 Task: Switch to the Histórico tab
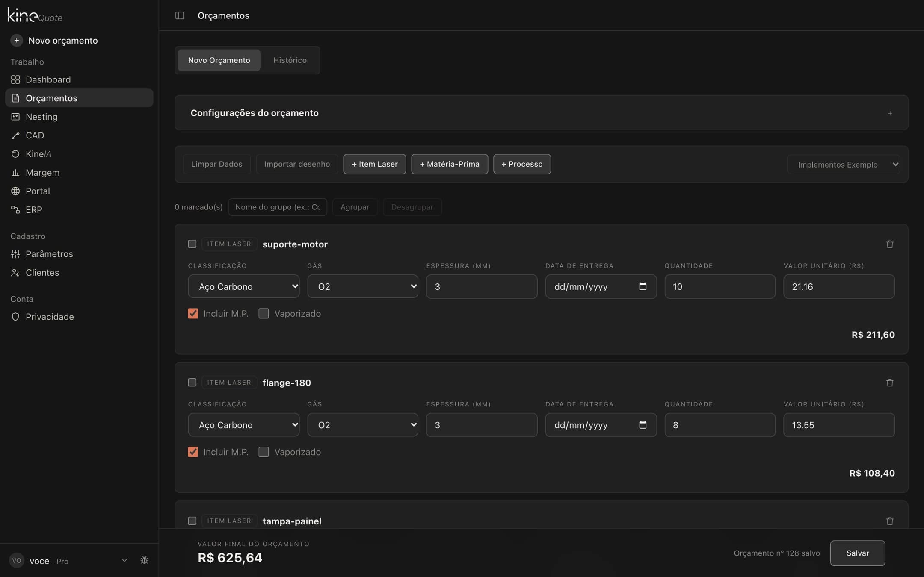coord(290,60)
